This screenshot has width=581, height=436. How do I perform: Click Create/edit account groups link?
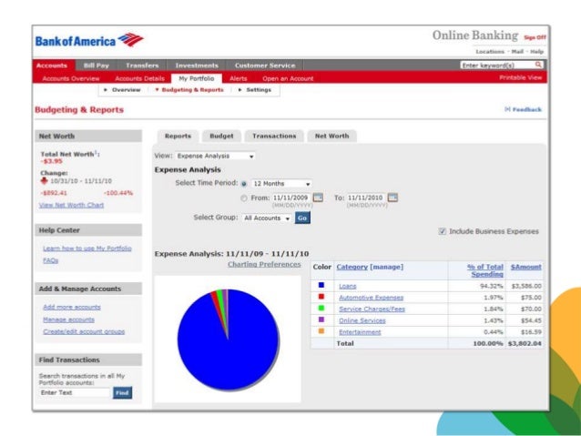coord(84,331)
